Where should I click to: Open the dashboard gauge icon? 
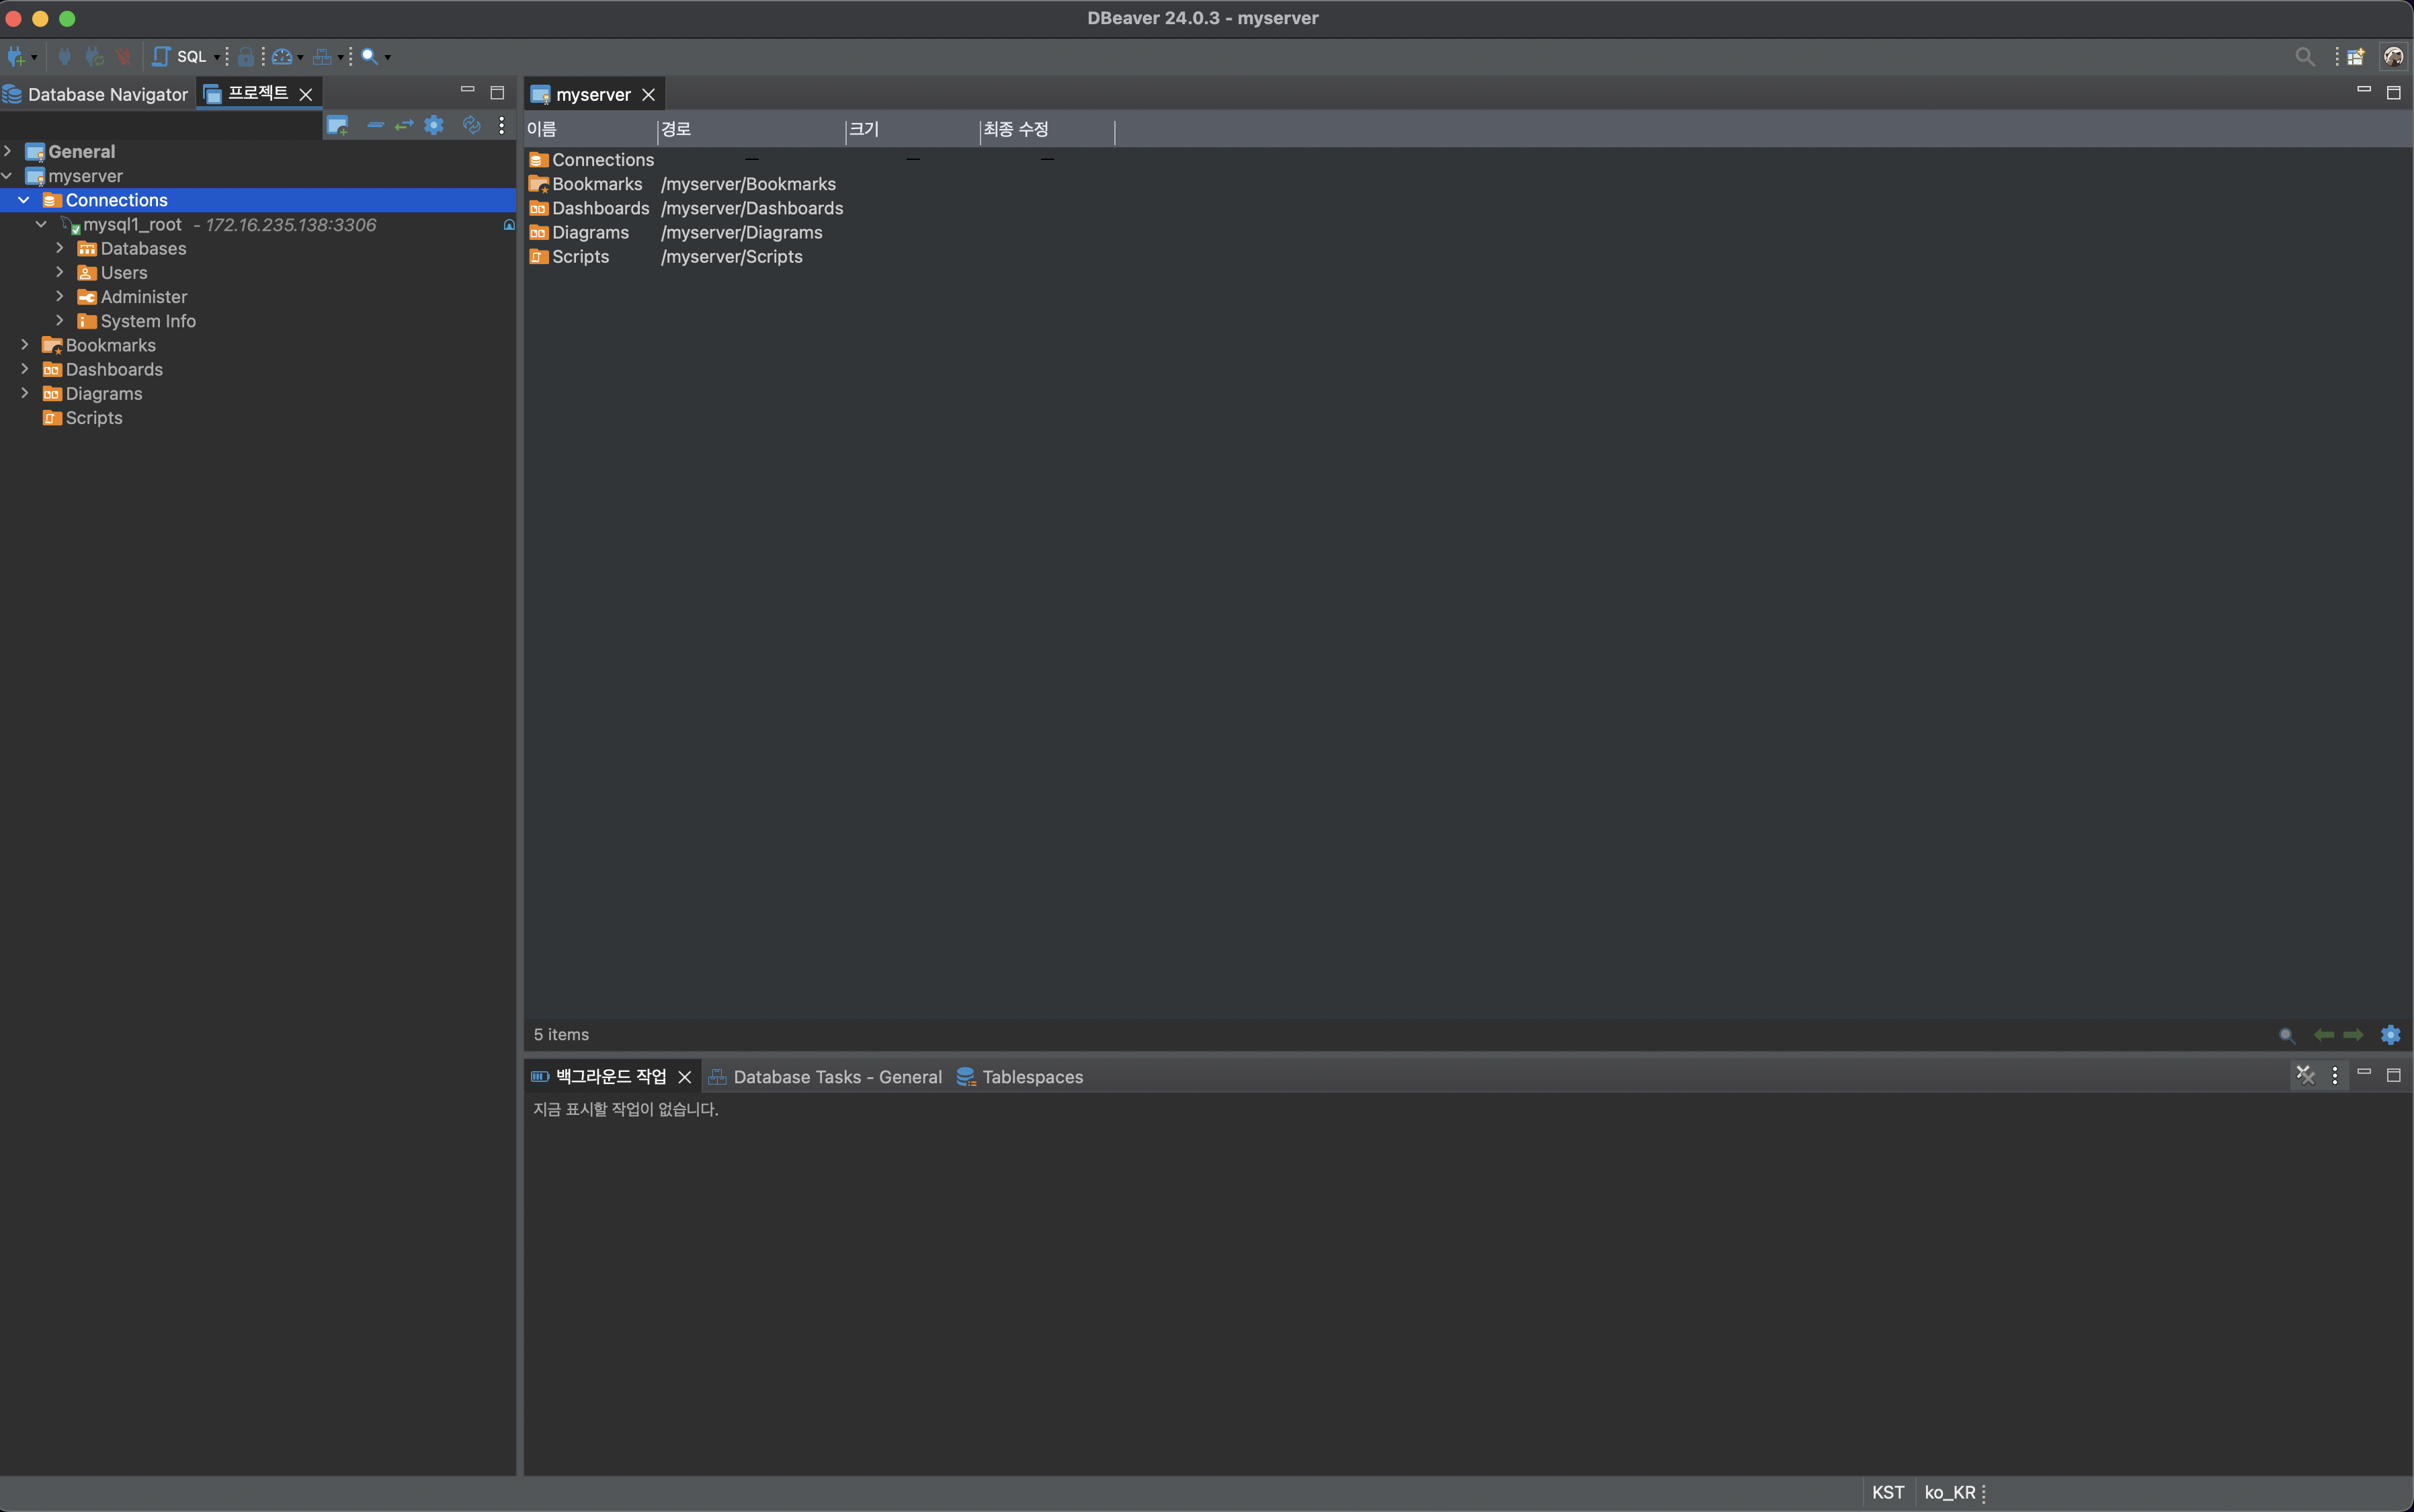[x=282, y=57]
